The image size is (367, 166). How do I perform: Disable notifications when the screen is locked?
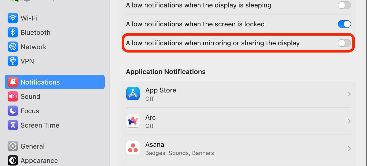click(344, 24)
